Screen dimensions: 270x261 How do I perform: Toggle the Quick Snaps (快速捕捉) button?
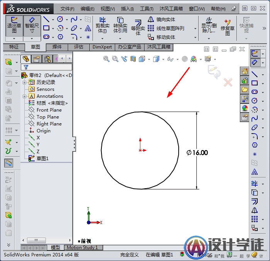click(x=246, y=25)
